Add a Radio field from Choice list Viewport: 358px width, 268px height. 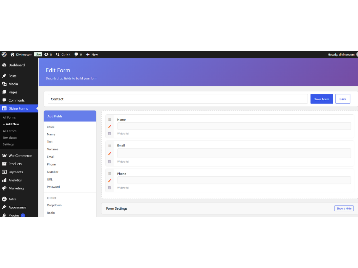(x=51, y=213)
